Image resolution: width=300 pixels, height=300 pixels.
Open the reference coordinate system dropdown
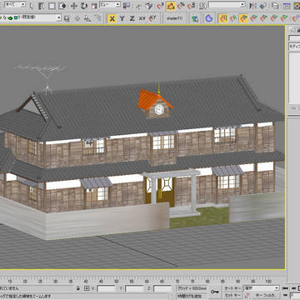click(110, 4)
